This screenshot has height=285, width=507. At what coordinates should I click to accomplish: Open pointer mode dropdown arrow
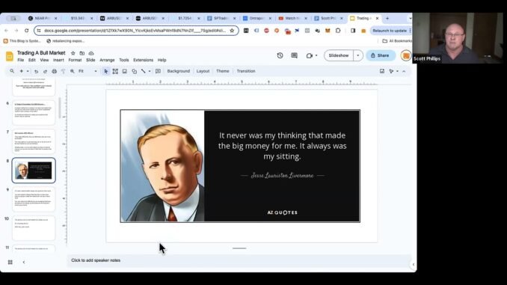397,71
